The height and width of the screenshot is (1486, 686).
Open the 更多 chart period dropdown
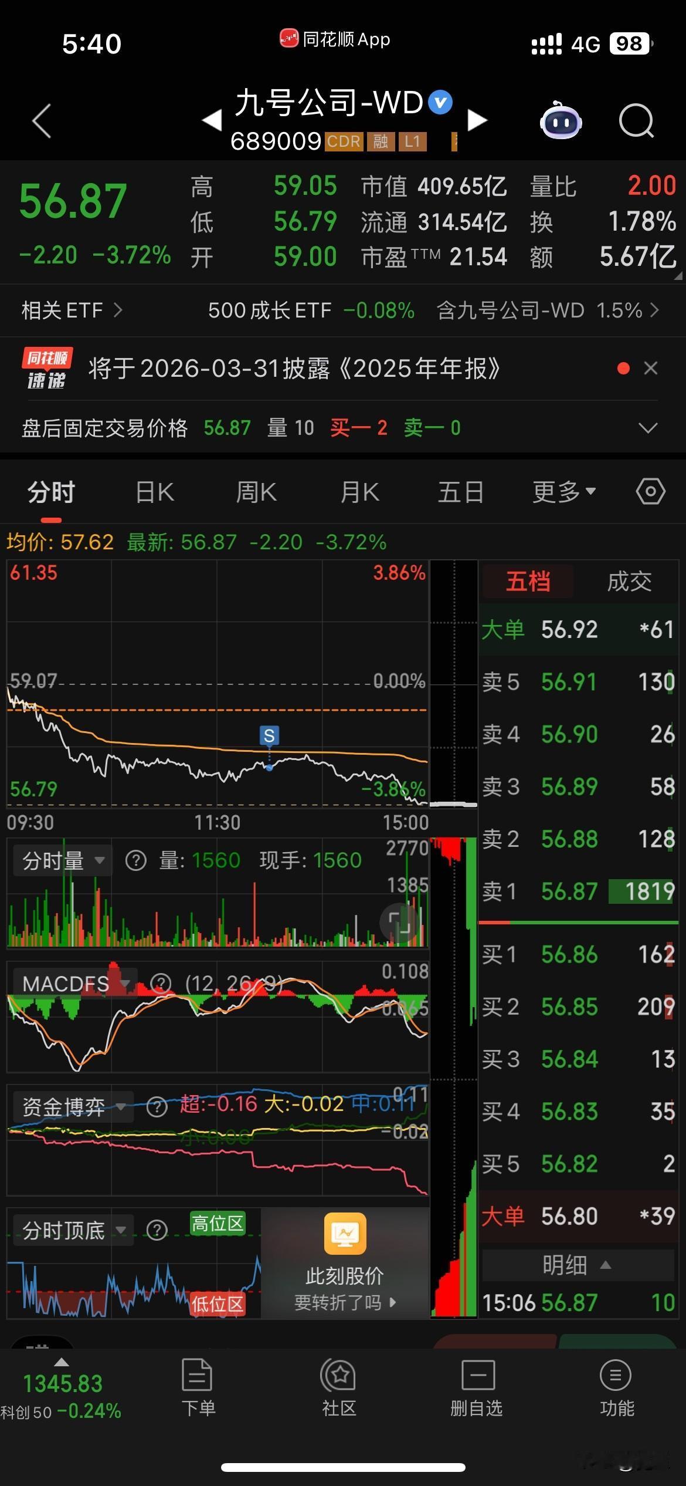pos(564,491)
